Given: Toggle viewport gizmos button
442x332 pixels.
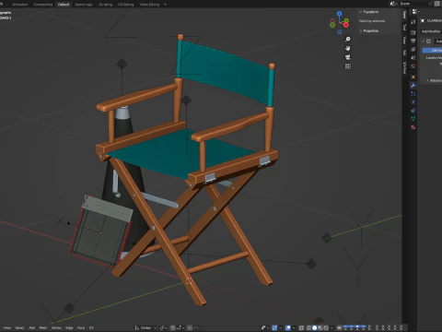Looking at the screenshot, I should coord(274,327).
